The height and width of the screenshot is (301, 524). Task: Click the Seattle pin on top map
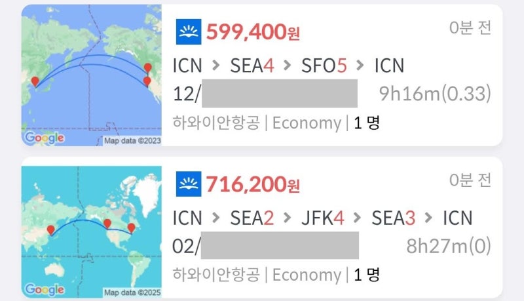148,68
